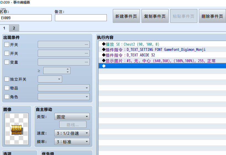Switch to event page tab 1
The height and width of the screenshot is (155, 226).
4,28
